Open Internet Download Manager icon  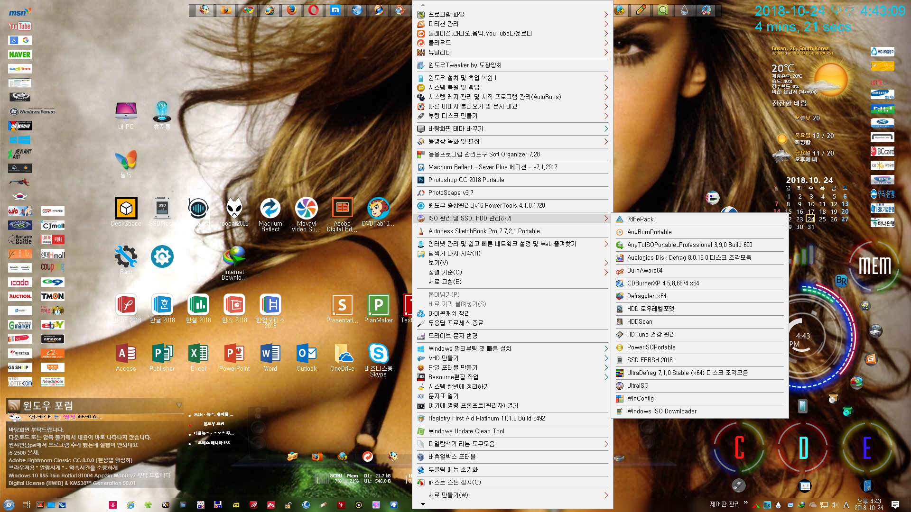[x=234, y=263]
